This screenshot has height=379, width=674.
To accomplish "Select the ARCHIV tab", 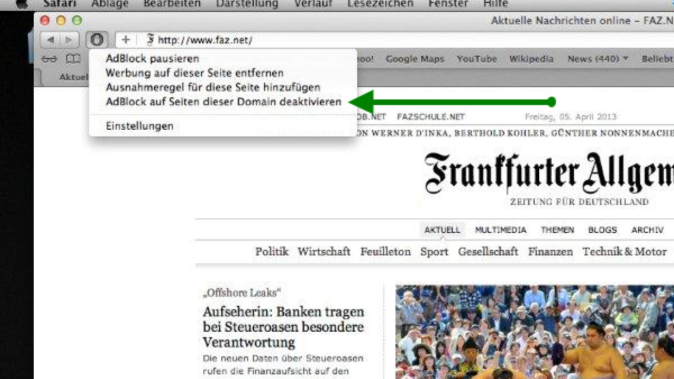I will click(x=647, y=230).
